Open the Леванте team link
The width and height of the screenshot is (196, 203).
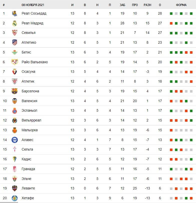28,188
